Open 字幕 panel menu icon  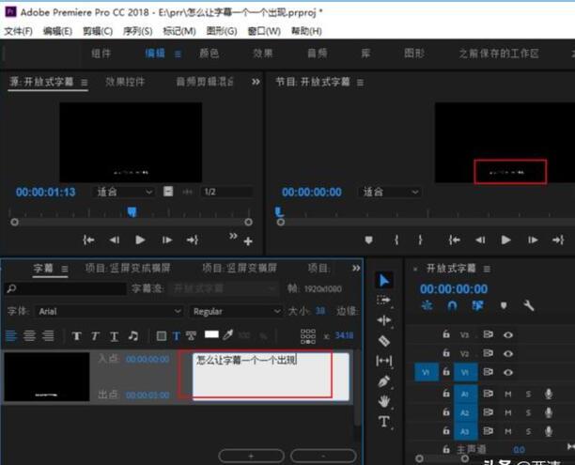click(x=65, y=270)
